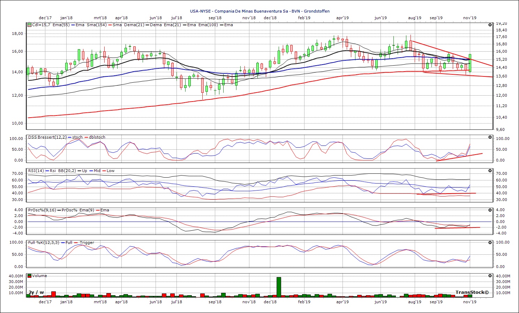
Task: Click the 15,20 right axis label
Action: pyautogui.click(x=502, y=59)
